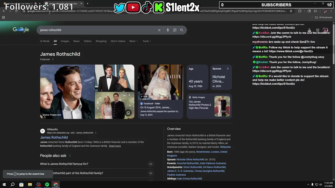This screenshot has width=335, height=188.
Task: Select the All results tab
Action: [x=55, y=41]
